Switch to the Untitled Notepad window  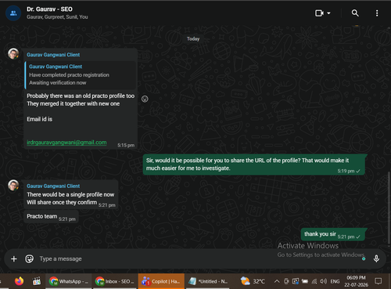click(x=208, y=281)
